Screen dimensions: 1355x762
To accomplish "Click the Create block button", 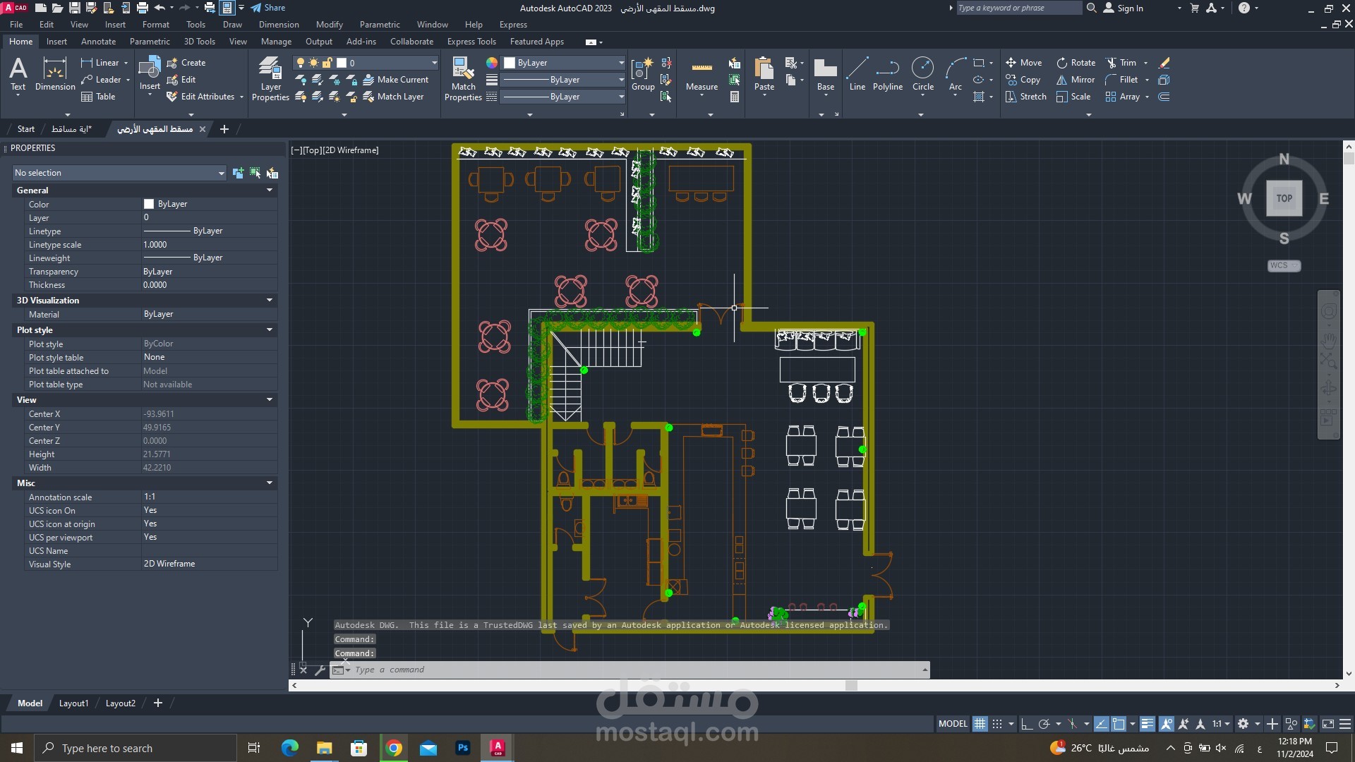I will click(x=186, y=63).
